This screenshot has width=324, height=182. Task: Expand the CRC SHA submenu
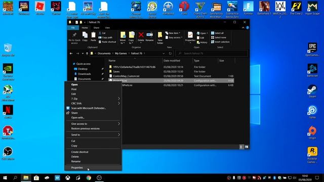coord(93,103)
